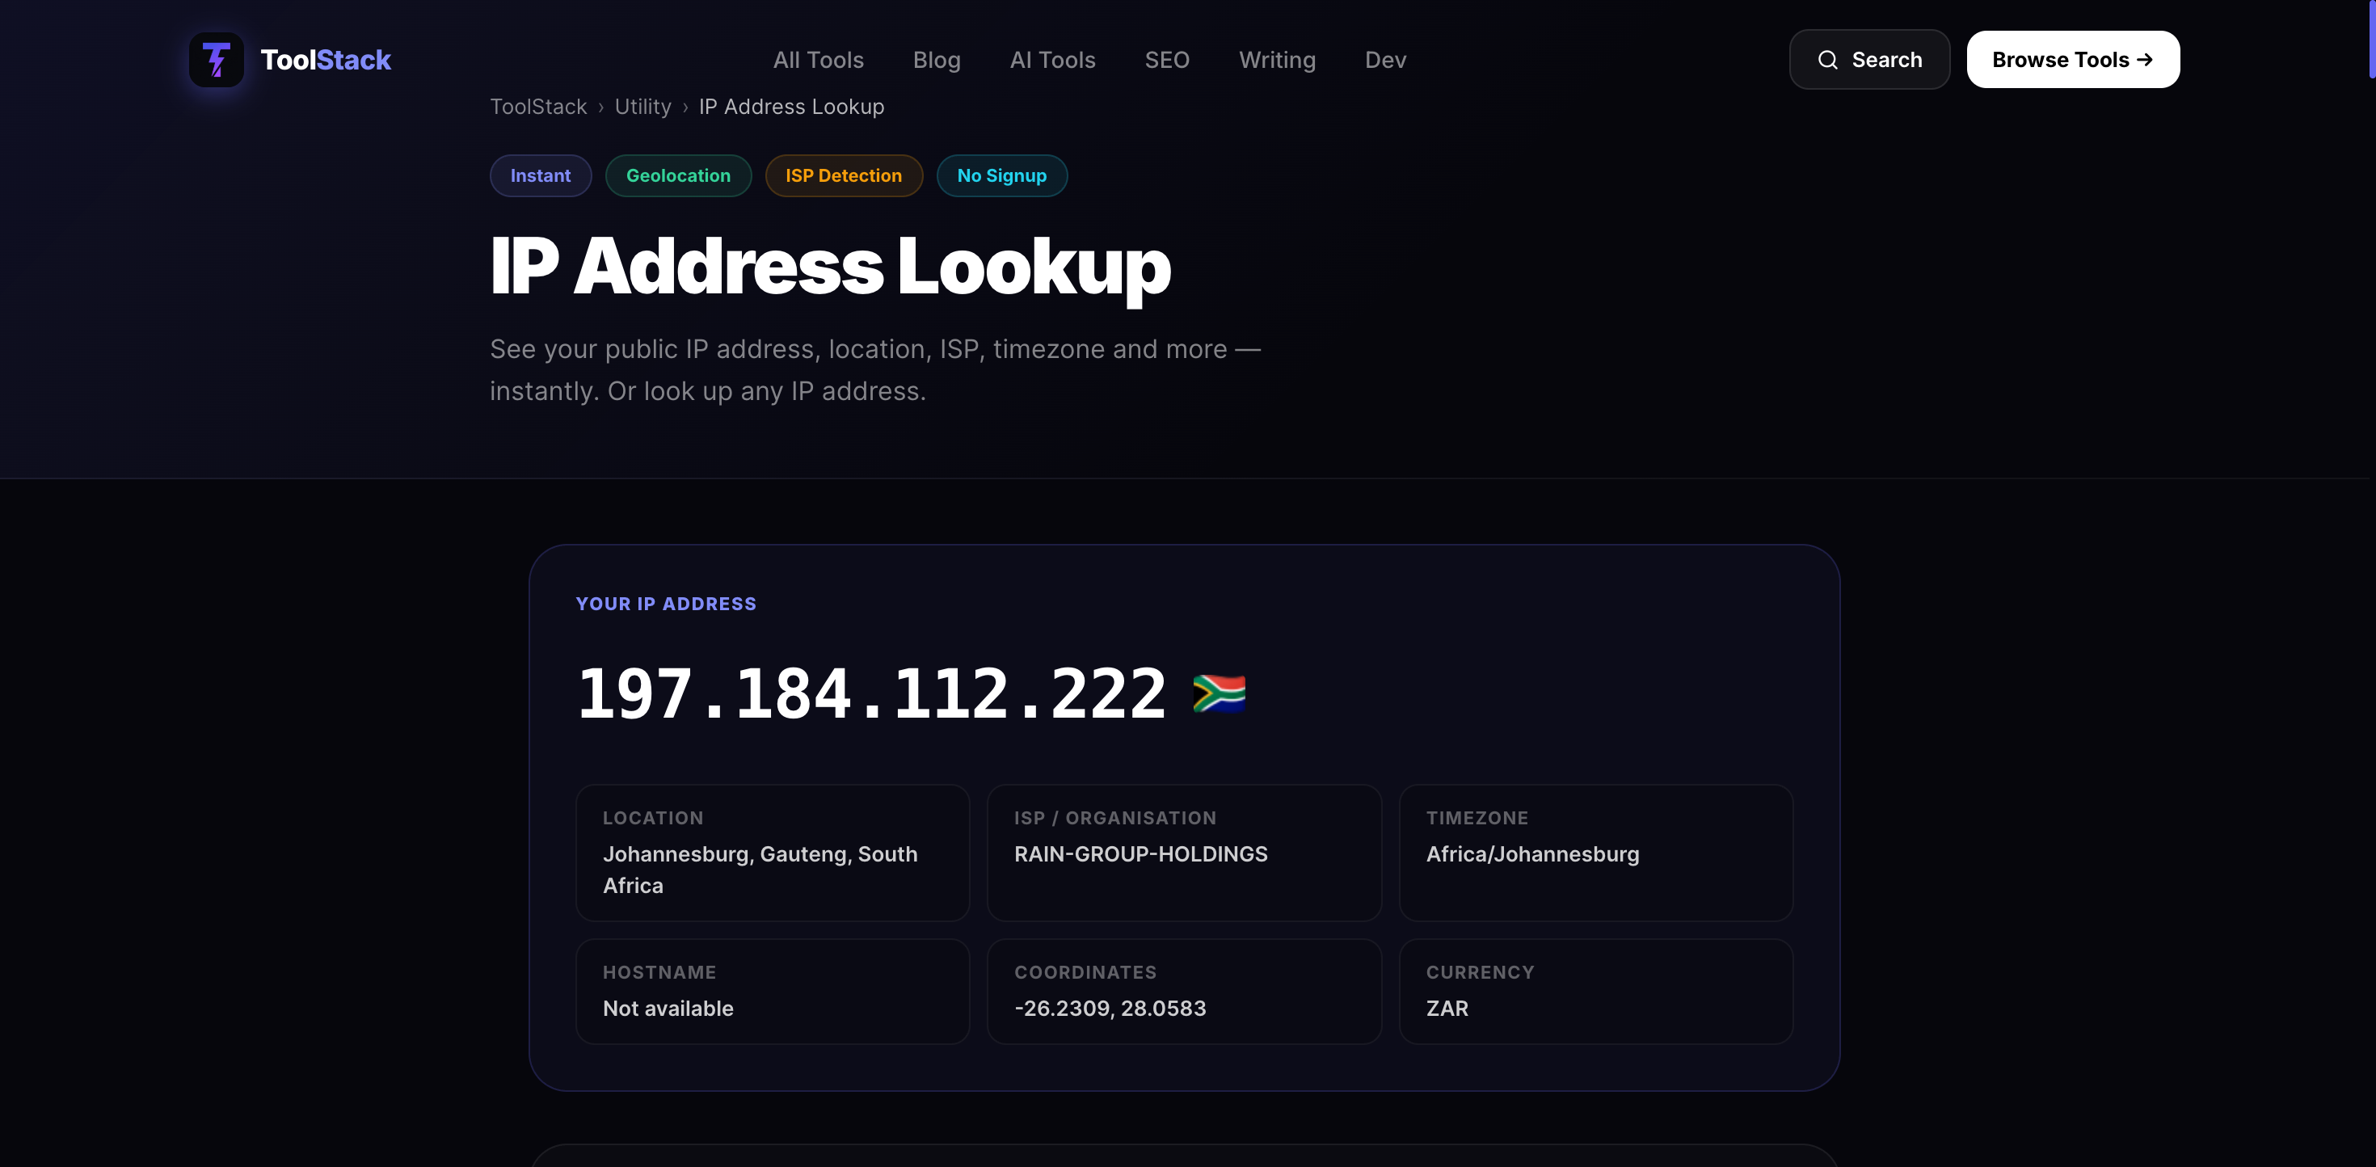
Task: Click the CURRENCY label
Action: [x=1480, y=972]
